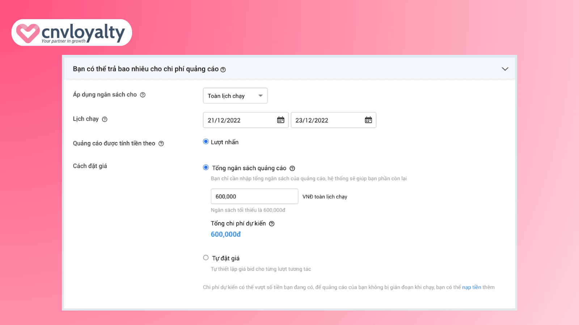Click the blue 600,000đ estimated total cost
The image size is (579, 325).
226,234
